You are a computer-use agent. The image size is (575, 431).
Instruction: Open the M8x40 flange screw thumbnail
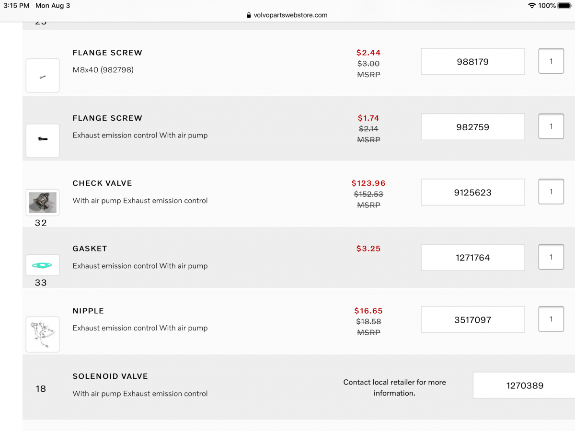coord(43,76)
